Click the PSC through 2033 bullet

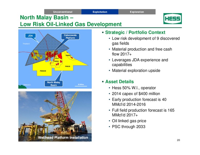129,127
